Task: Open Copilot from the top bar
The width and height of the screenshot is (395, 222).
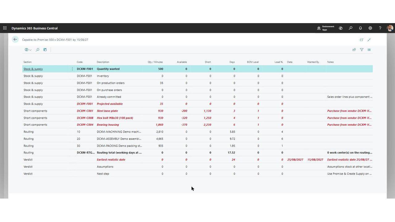Action: click(341, 28)
